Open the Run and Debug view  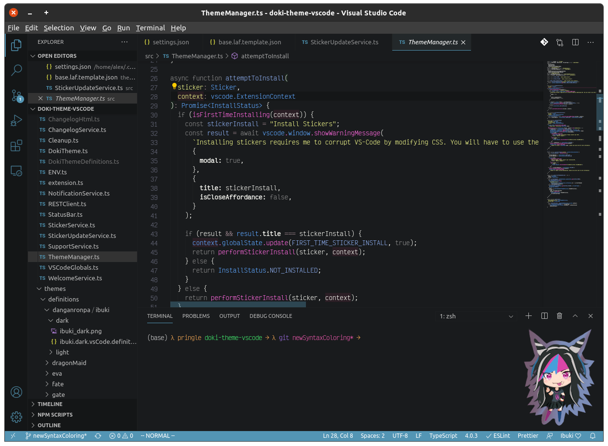[16, 120]
